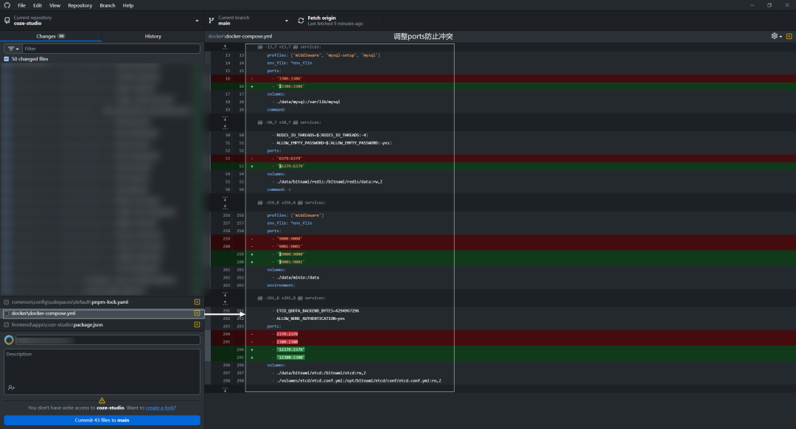796x429 pixels.
Task: Focus the Filter changed files field
Action: tap(111, 49)
